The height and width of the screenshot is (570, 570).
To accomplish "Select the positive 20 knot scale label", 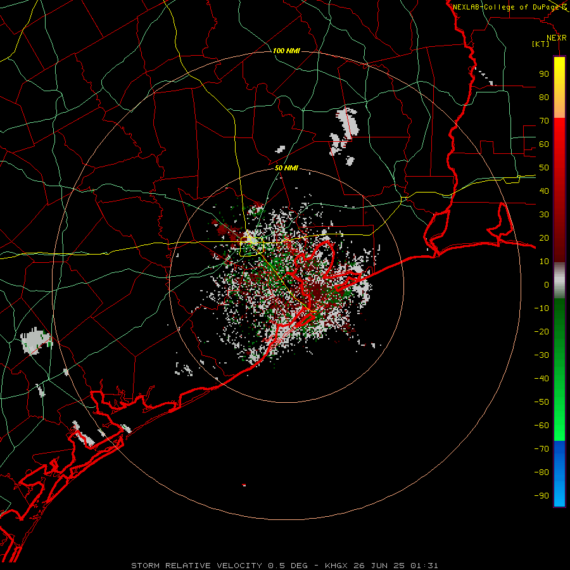I will tap(544, 237).
